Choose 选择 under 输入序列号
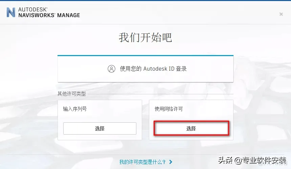Image resolution: width=291 pixels, height=169 pixels. (x=100, y=128)
